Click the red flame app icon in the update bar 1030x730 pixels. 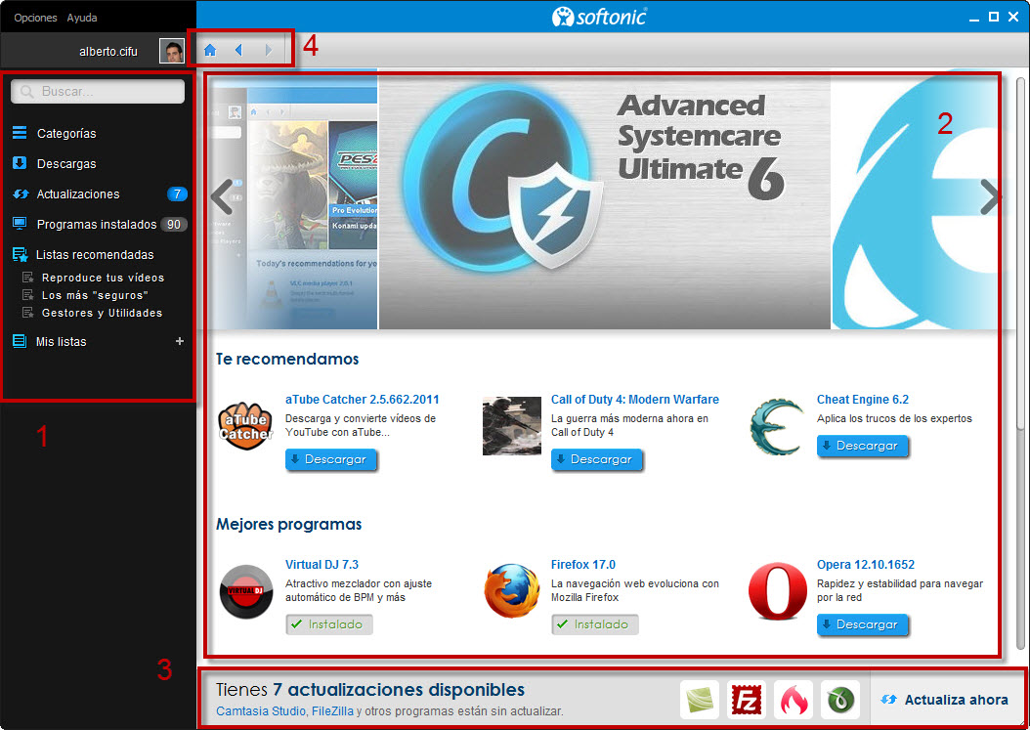tap(793, 699)
